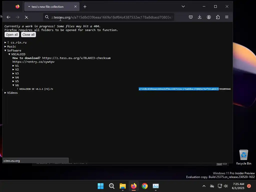This screenshot has height=192, width=256.
Task: Expand the V3 folder
Action: point(16,73)
